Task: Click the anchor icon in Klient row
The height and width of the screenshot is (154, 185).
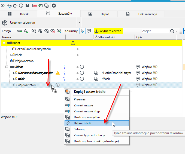Action: pyautogui.click(x=73, y=43)
